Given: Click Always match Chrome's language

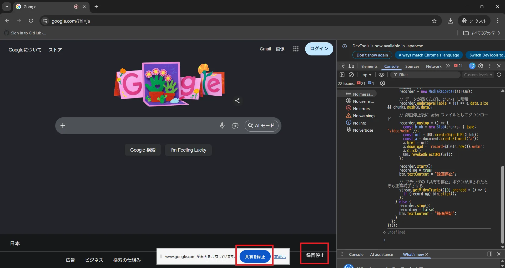Looking at the screenshot, I should point(429,55).
